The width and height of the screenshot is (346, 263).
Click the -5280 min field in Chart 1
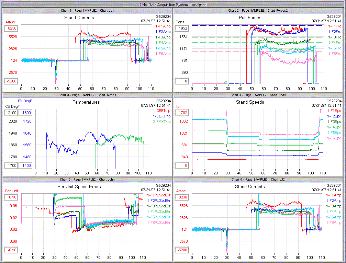tap(11, 81)
